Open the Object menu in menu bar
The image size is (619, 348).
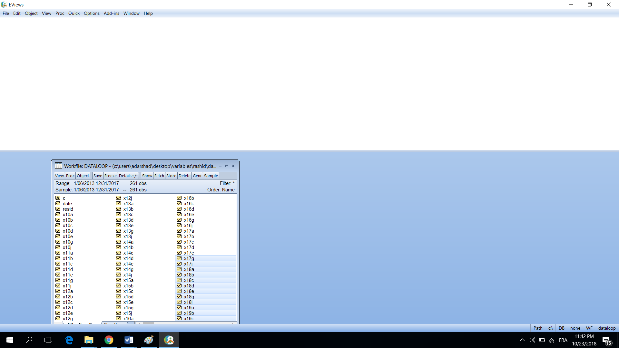pyautogui.click(x=31, y=13)
